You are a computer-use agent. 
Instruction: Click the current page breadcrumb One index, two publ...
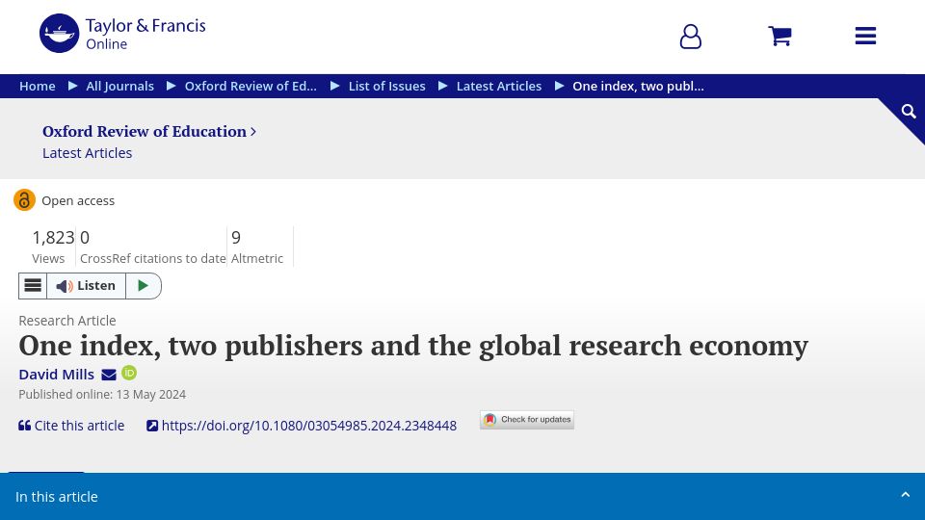click(x=638, y=86)
